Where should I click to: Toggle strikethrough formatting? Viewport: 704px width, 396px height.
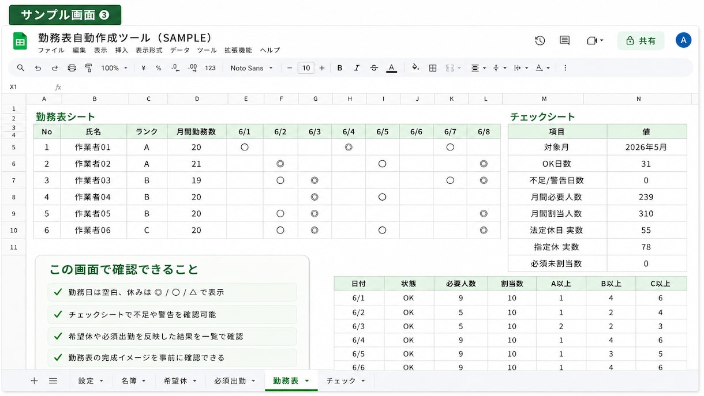(374, 68)
